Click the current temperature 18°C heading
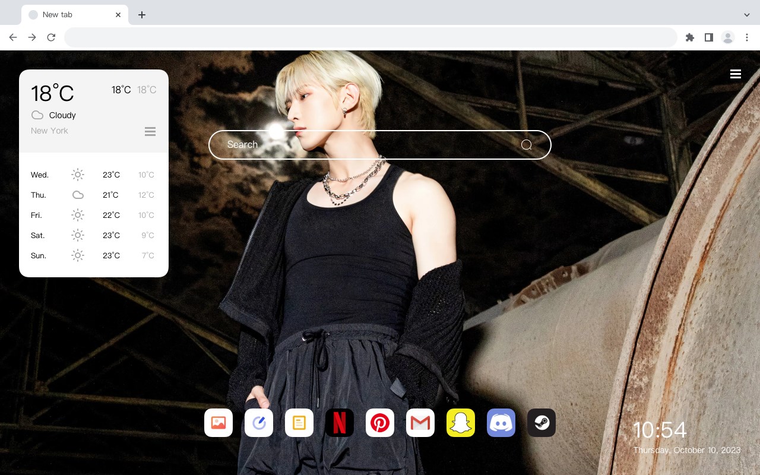 (52, 93)
